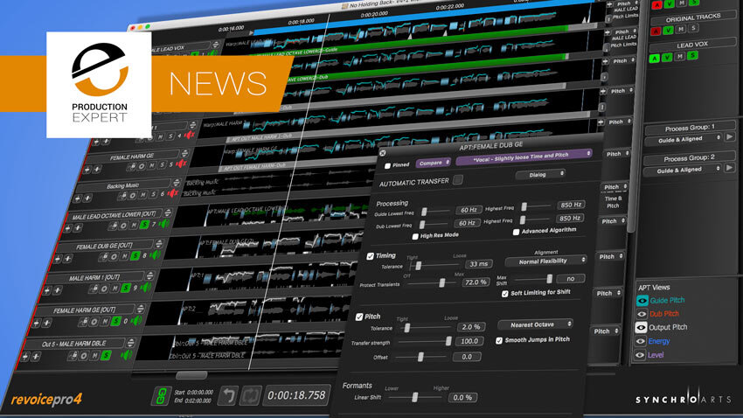Image resolution: width=743 pixels, height=418 pixels.
Task: Open Guide & Aligned dropdown under Process Group: 1
Action: [x=683, y=140]
